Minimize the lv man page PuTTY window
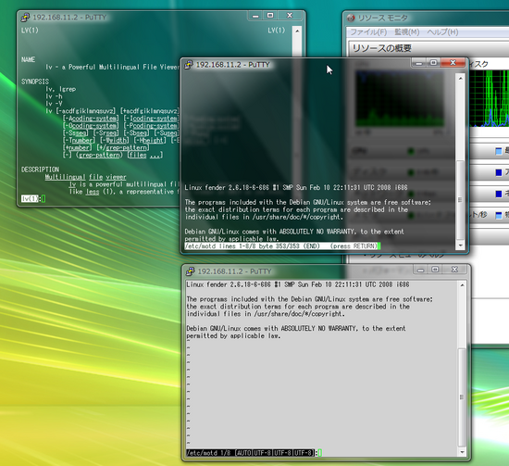Screen dimensions: 509x466 pos(255,16)
